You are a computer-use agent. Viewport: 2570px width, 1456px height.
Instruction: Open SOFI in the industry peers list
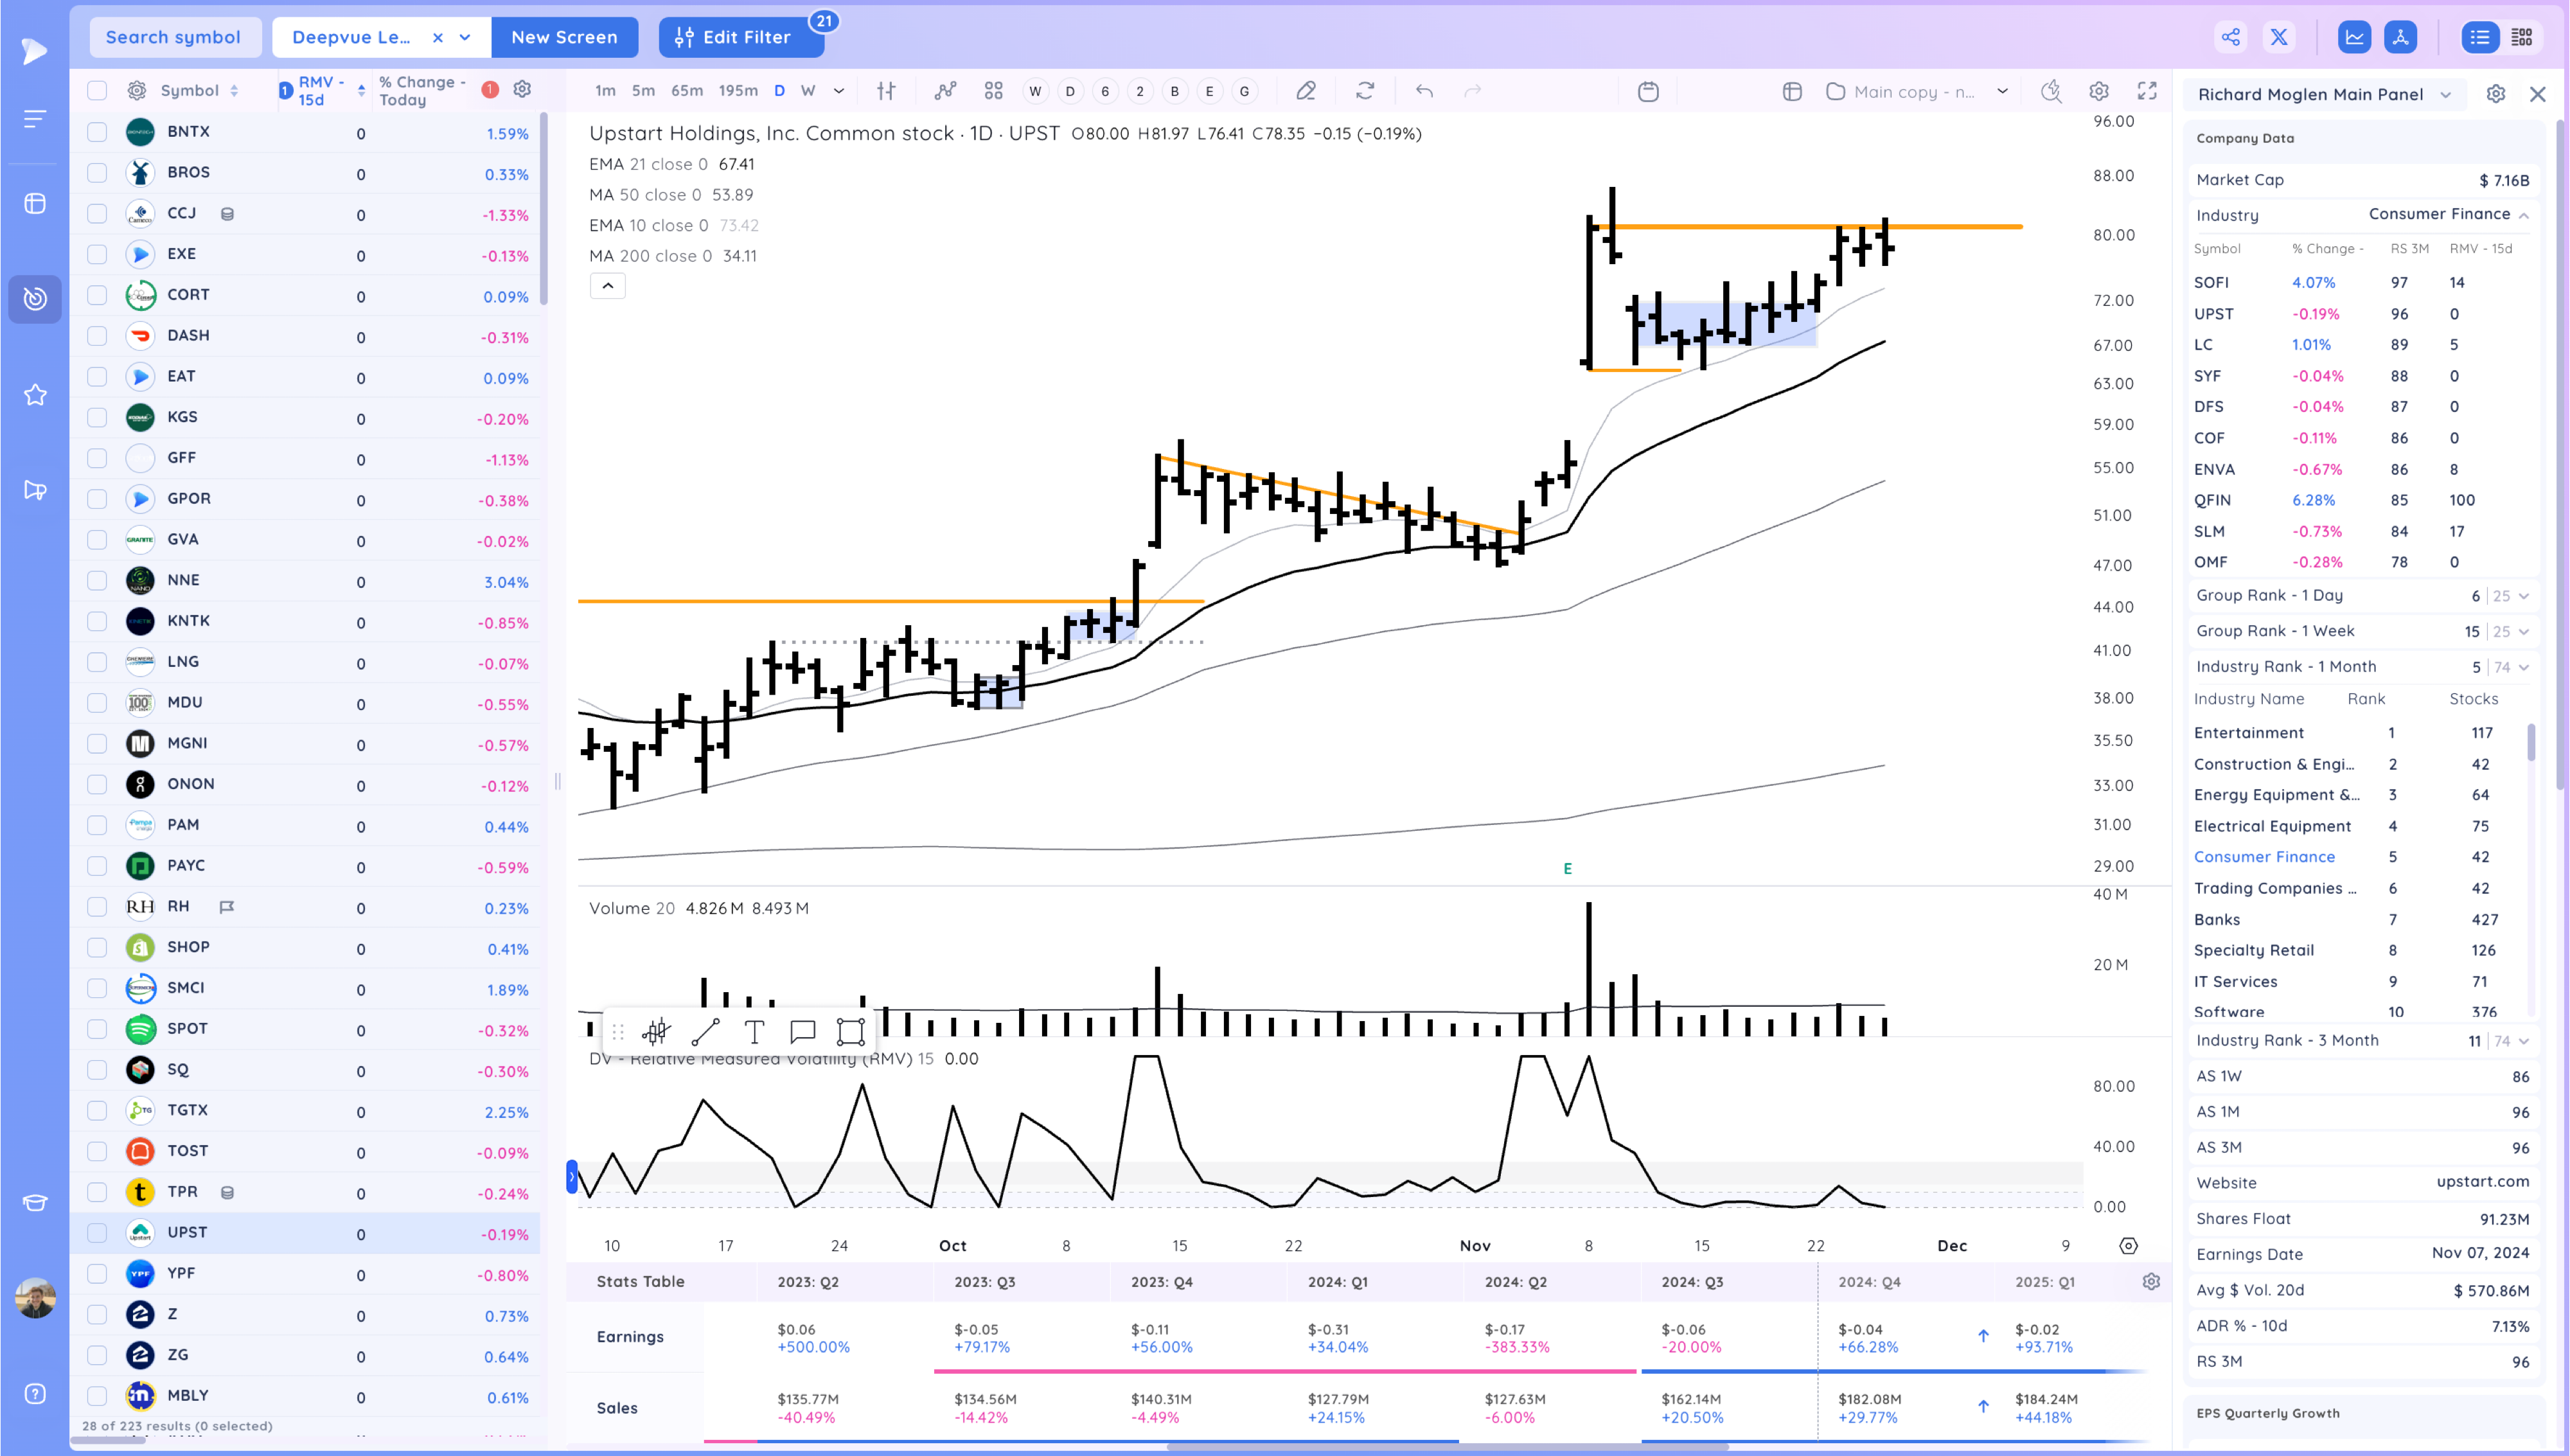(2211, 283)
